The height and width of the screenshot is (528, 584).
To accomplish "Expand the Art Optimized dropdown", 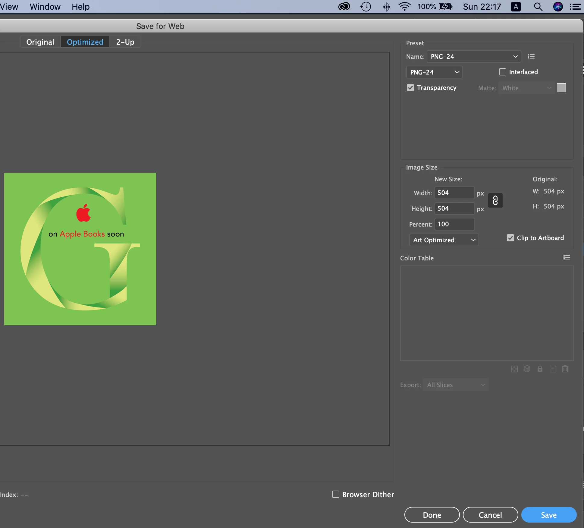I will (444, 240).
